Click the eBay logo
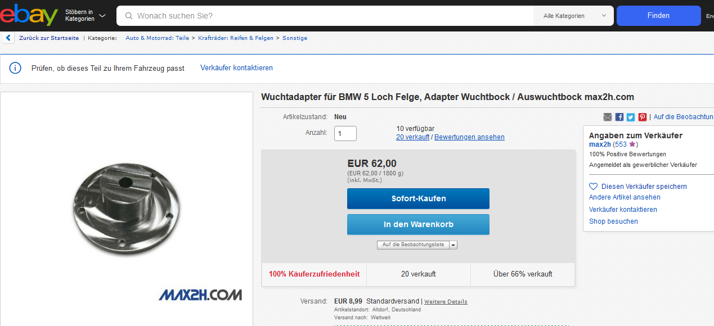This screenshot has width=714, height=326. (28, 15)
